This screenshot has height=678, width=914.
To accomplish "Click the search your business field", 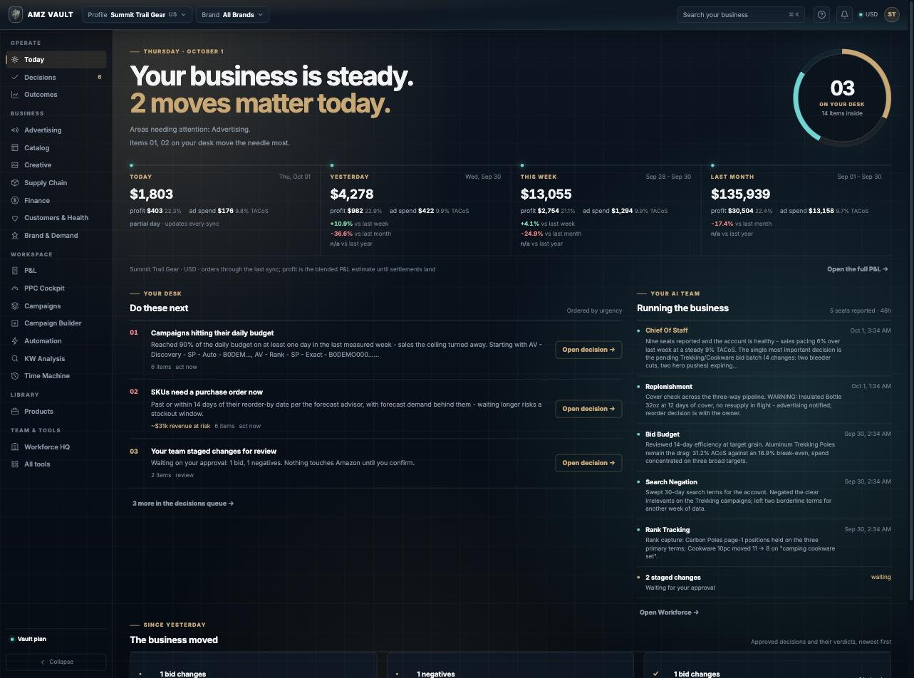I will coord(741,14).
